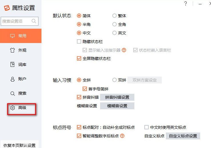Open the 拼音纠错设置 button

tap(117, 97)
